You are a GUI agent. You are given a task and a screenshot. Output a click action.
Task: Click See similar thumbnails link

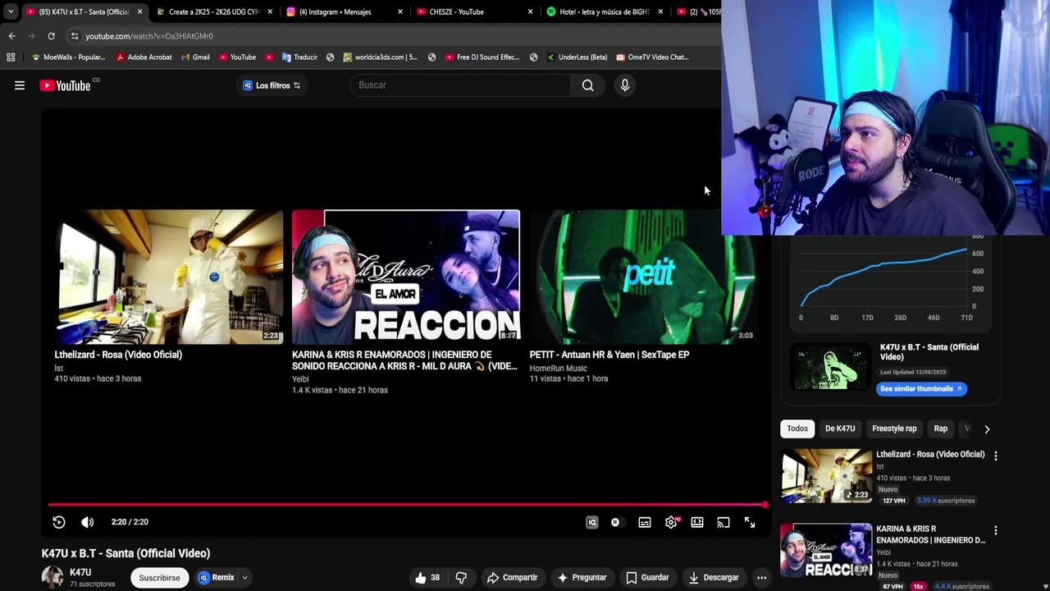click(921, 389)
